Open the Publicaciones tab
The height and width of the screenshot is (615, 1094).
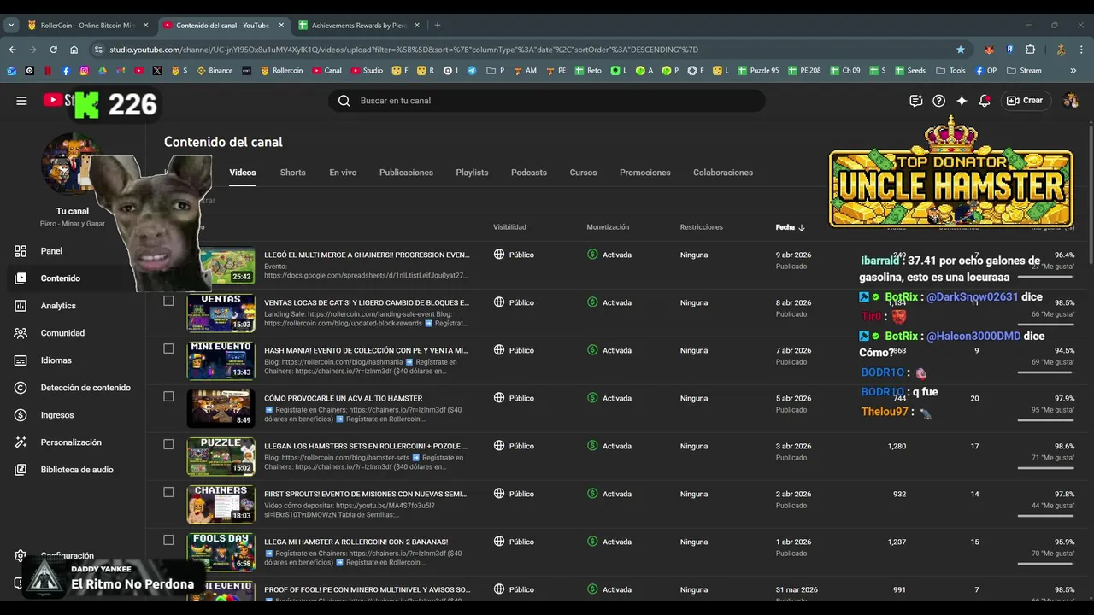tap(406, 173)
